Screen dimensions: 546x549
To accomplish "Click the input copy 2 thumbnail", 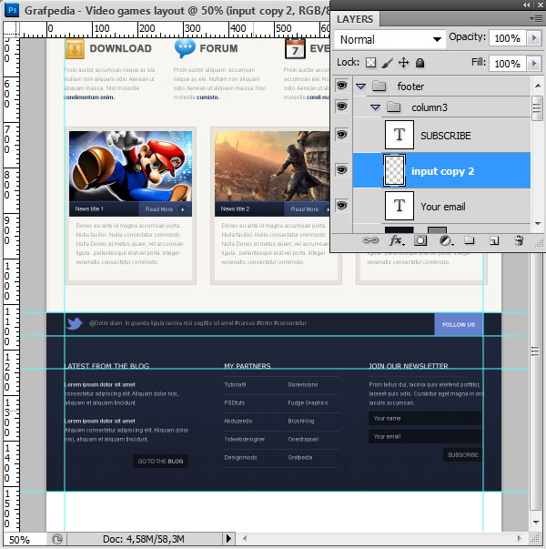I will (x=394, y=170).
